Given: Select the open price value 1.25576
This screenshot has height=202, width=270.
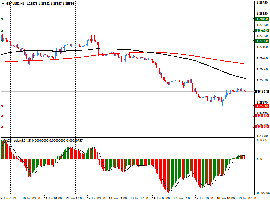Looking at the screenshot, I should pyautogui.click(x=32, y=4).
